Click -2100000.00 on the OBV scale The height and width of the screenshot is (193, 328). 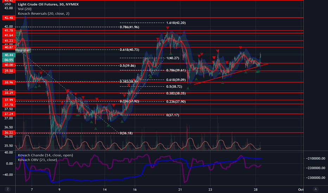coord(315,158)
